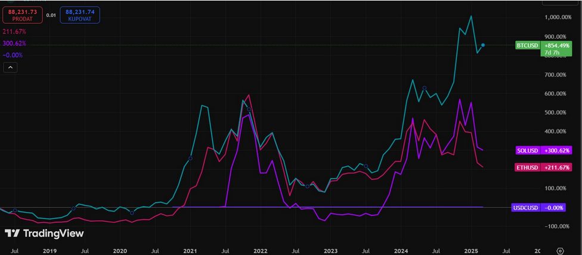Click the 2025 time axis label

pyautogui.click(x=472, y=251)
